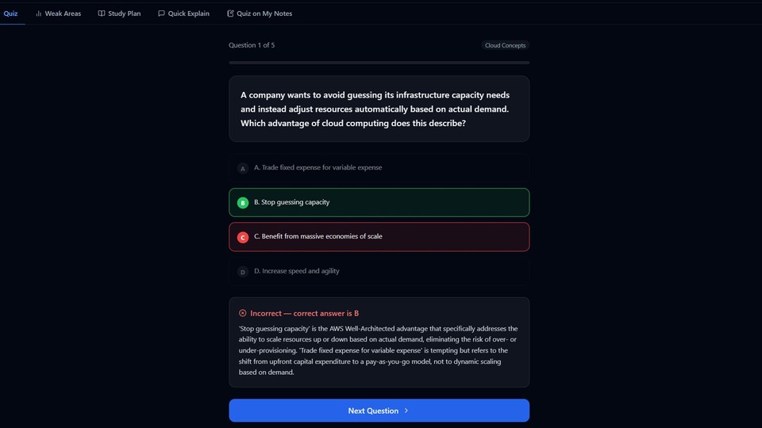This screenshot has height=428, width=762.
Task: Click the quiz progress bar
Action: [379, 62]
